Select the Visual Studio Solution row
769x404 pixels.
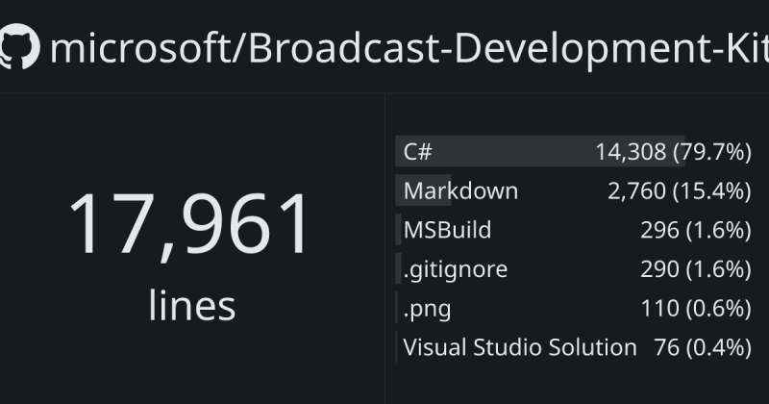tap(574, 347)
